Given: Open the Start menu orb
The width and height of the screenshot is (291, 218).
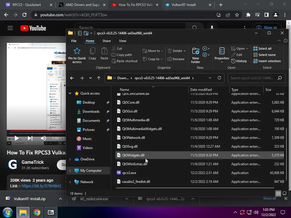Looking at the screenshot, I should point(8,212).
